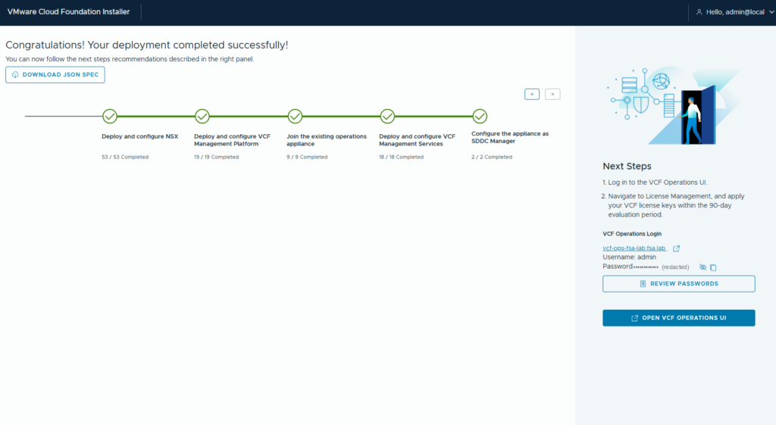
Task: Click the Next Steps illustration image
Action: click(x=673, y=106)
